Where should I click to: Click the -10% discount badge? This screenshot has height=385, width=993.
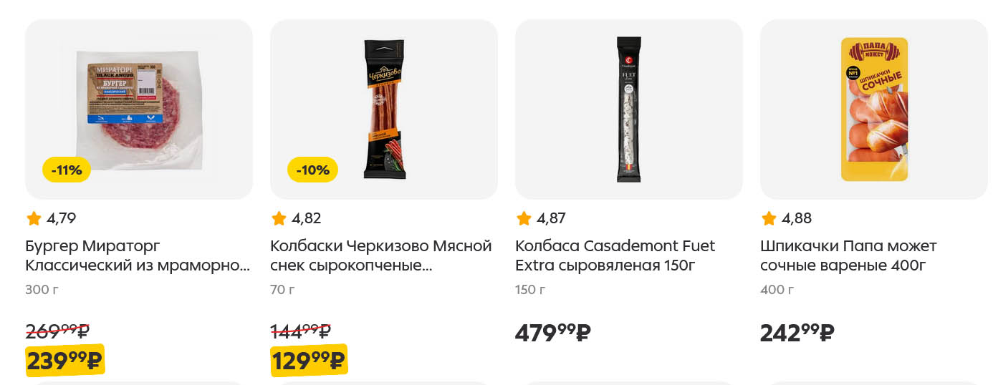(312, 170)
